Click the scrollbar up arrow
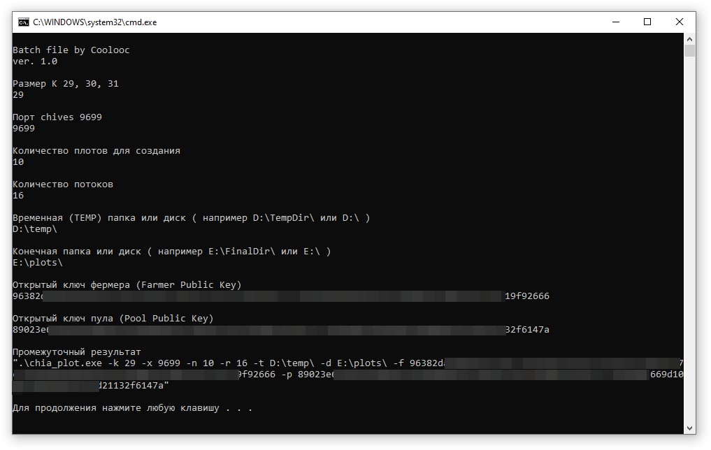Viewport: 711px width, 450px height. (690, 39)
